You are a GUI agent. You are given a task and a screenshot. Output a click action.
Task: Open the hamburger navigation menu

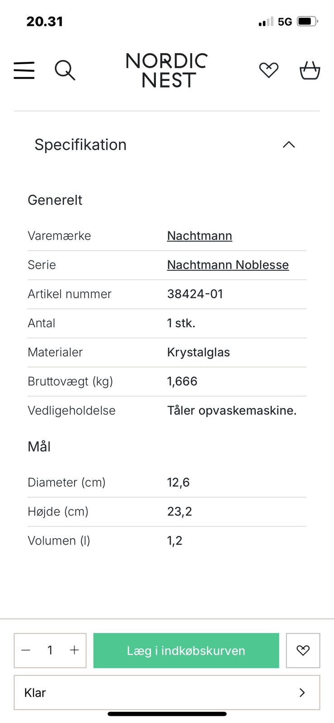pos(24,70)
